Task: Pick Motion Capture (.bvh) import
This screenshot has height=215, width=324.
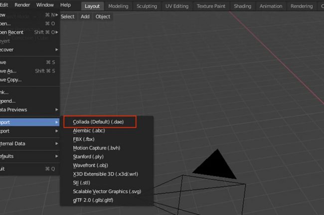Action: pyautogui.click(x=96, y=148)
